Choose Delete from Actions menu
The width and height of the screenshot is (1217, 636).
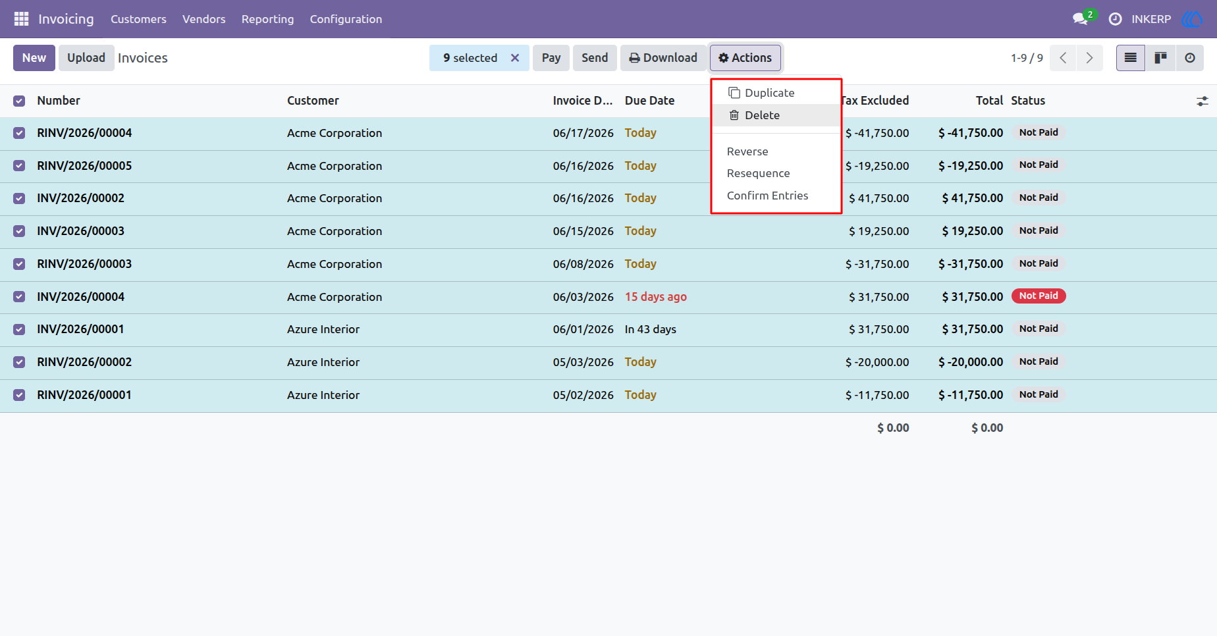point(776,115)
